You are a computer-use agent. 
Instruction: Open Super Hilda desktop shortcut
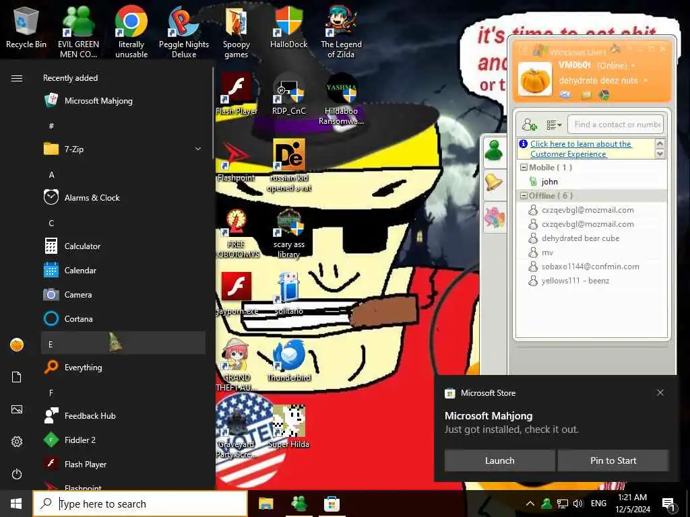[288, 427]
